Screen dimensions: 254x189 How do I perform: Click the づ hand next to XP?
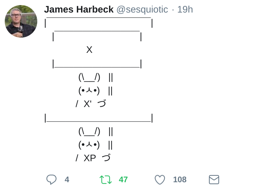tap(106, 158)
